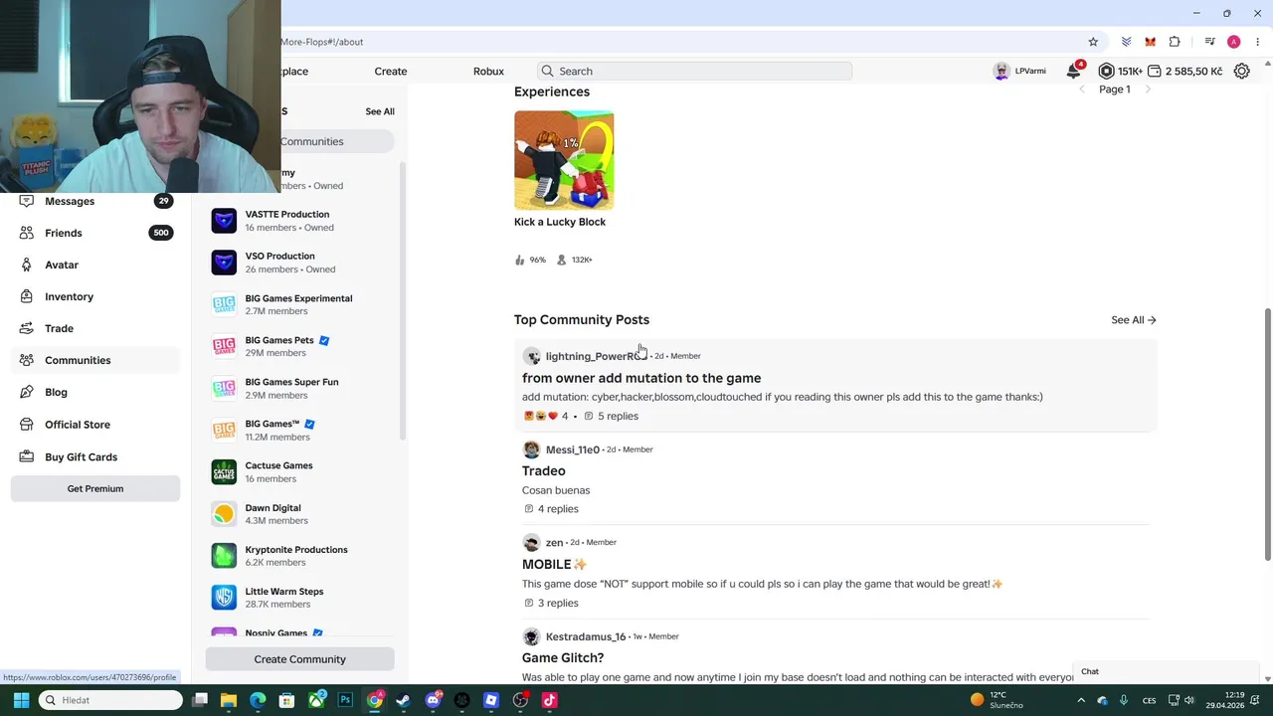The width and height of the screenshot is (1273, 716).
Task: Open the Roblox settings gear icon
Action: pos(1241,72)
